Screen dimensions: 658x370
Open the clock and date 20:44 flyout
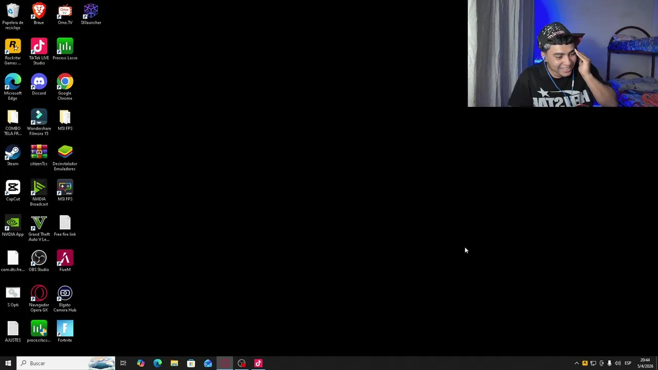pyautogui.click(x=645, y=363)
